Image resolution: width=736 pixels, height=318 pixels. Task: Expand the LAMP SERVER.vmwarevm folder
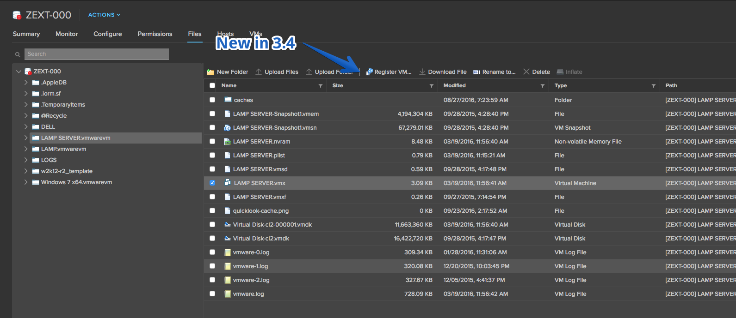click(26, 138)
